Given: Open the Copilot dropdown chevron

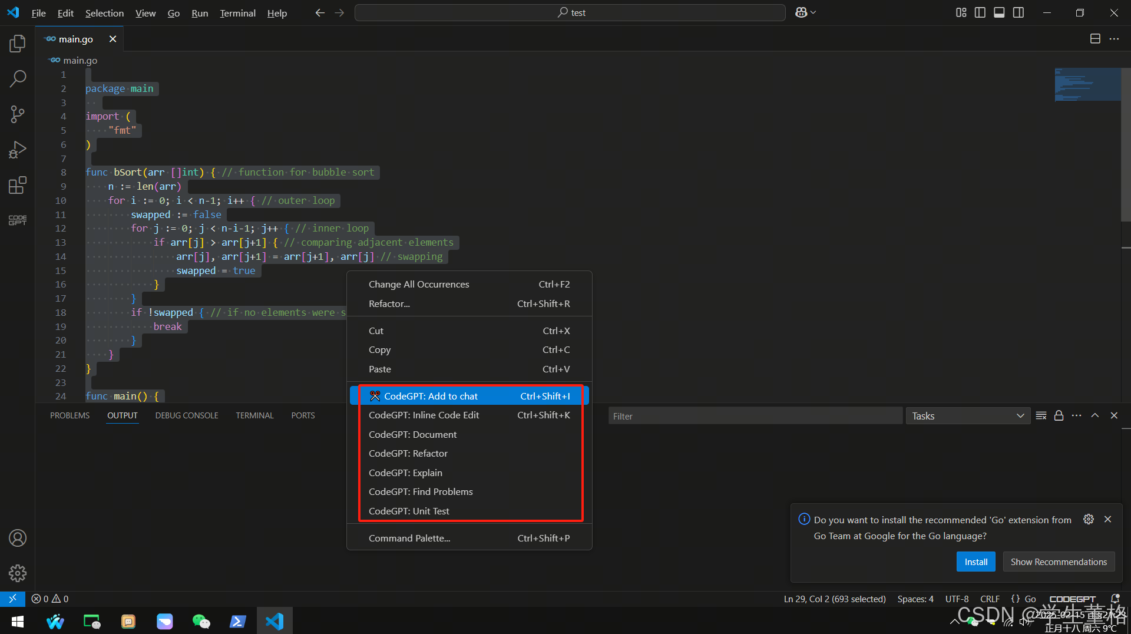Looking at the screenshot, I should click(x=813, y=12).
